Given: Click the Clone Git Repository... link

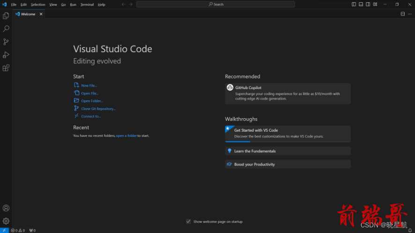Looking at the screenshot, I should pyautogui.click(x=98, y=109).
